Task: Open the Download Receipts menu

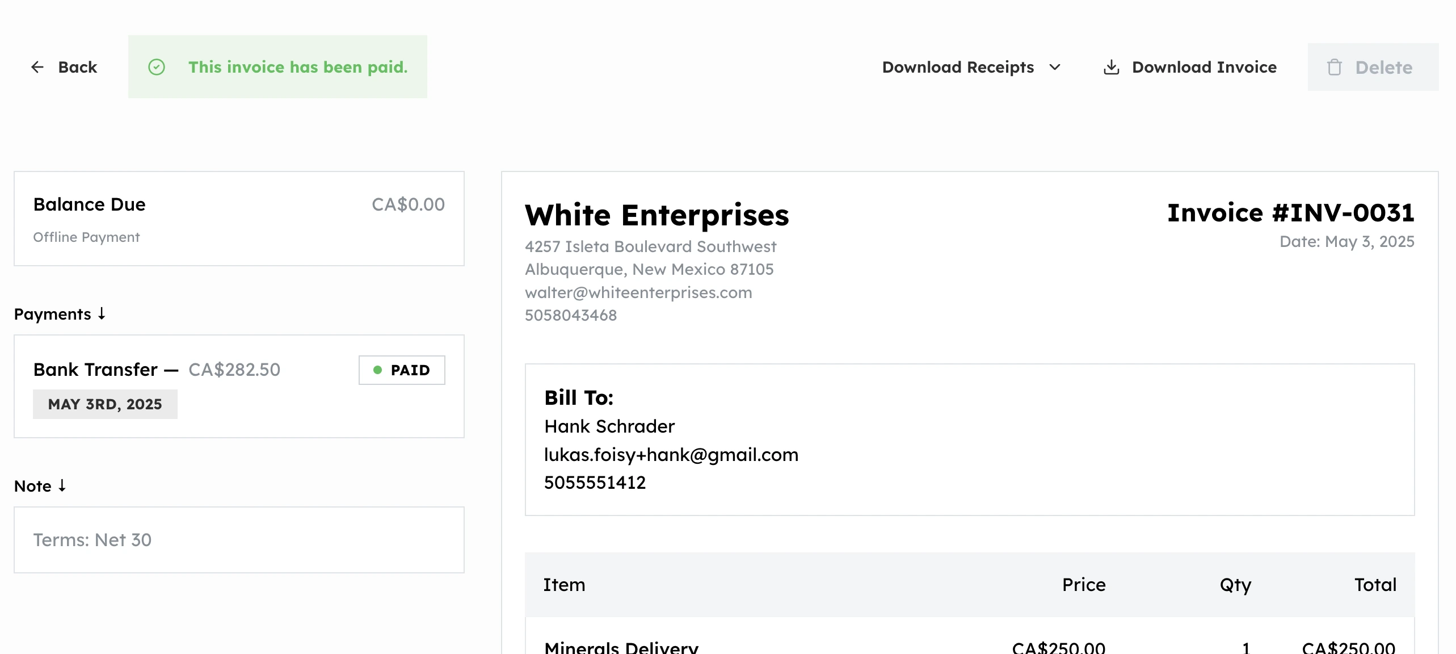Action: (x=958, y=67)
